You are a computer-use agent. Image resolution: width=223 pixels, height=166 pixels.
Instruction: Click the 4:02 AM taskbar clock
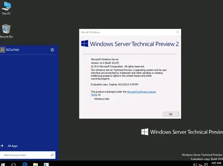pyautogui.click(x=216, y=163)
